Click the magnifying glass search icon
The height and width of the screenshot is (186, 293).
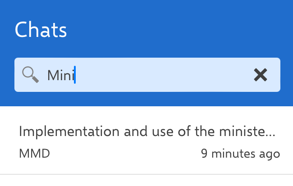tap(30, 74)
